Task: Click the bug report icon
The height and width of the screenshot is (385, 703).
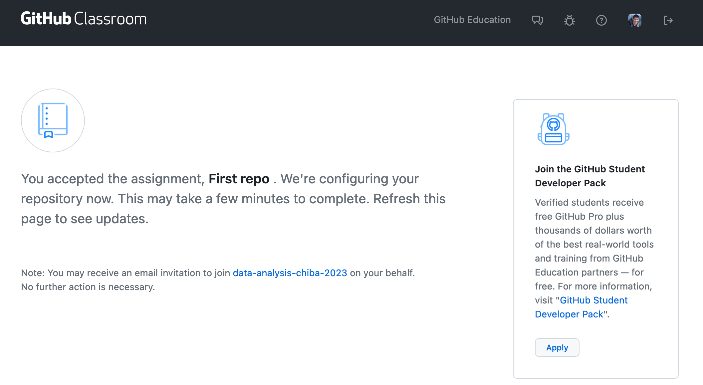Action: [569, 21]
